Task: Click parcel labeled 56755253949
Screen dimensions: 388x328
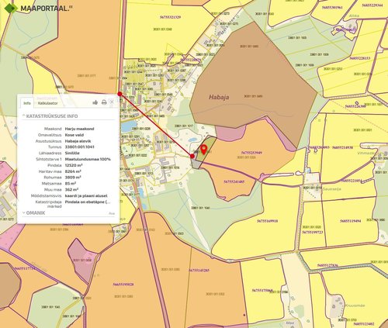Action: coord(251,153)
